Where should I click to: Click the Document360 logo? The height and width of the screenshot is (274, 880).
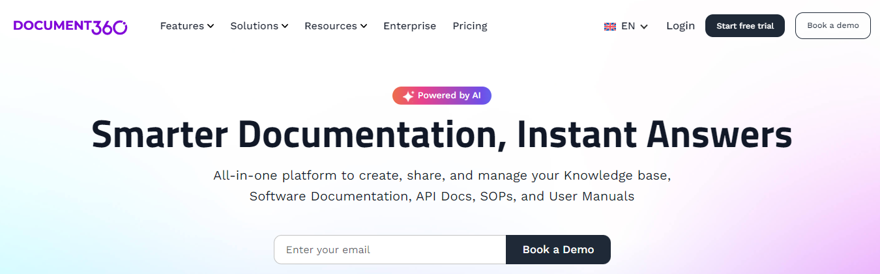coord(70,26)
